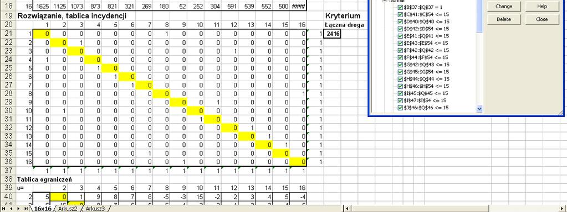Select the cell with value 539

(x=247, y=7)
